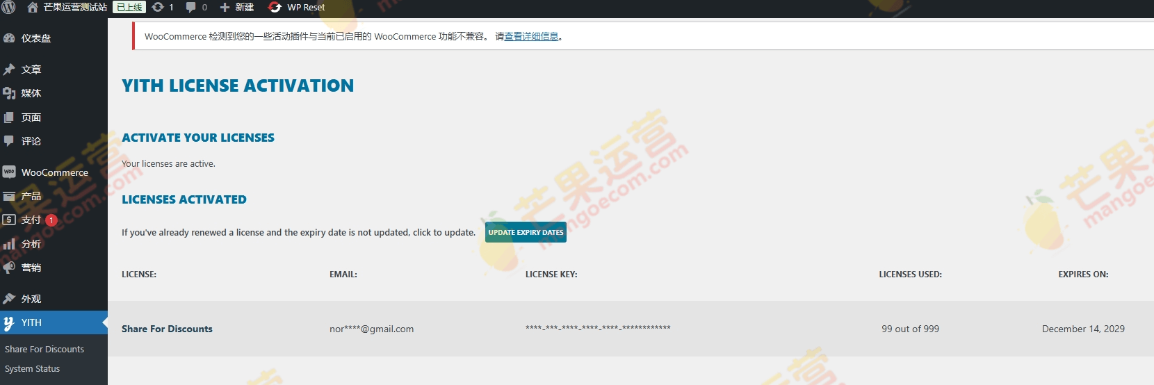Click the red badge next to 支付
The height and width of the screenshot is (385, 1154).
click(x=51, y=220)
